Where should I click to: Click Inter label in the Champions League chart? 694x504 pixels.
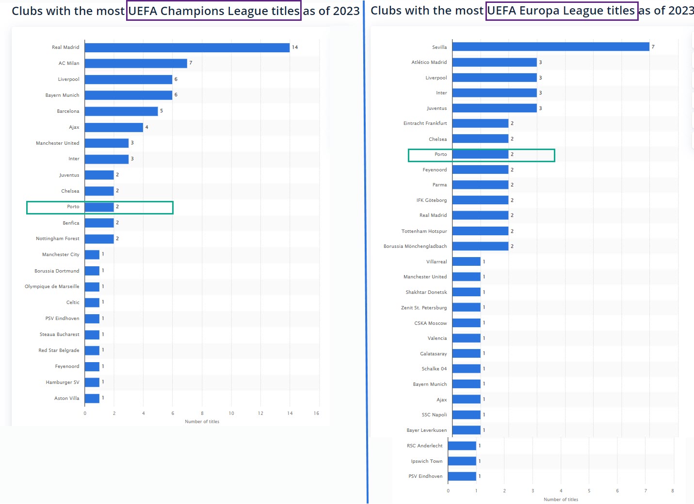point(74,159)
